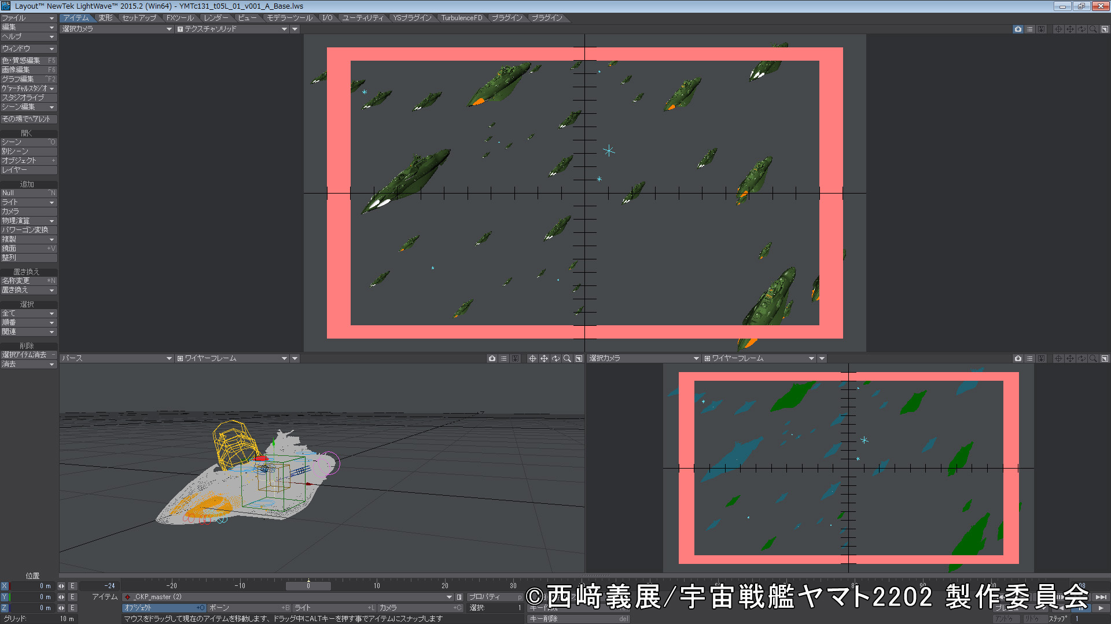Click the Y position arrows stepper icon
Screen dimensions: 1111x624
[x=61, y=597]
